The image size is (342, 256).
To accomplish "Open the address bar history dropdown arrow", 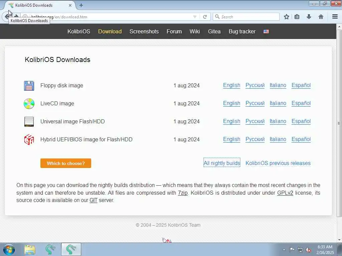I will [x=195, y=17].
